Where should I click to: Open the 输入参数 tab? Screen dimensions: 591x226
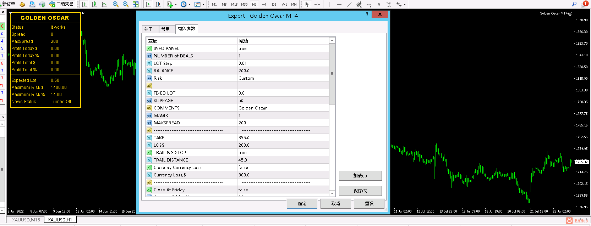coord(187,29)
